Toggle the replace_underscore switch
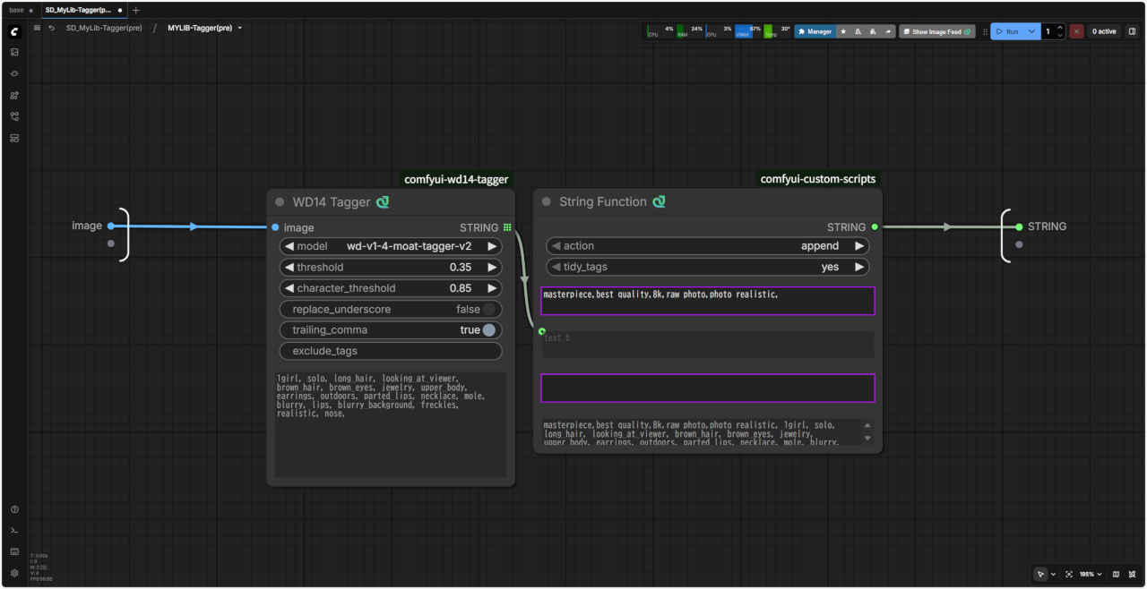 point(488,309)
